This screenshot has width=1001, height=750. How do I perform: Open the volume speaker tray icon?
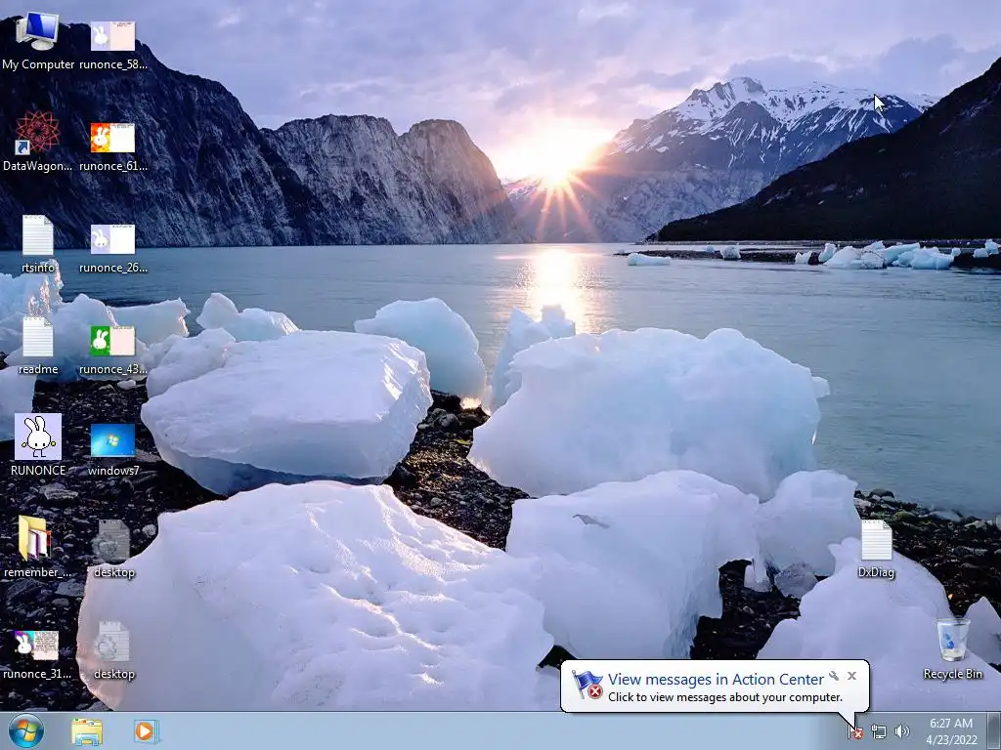point(902,731)
